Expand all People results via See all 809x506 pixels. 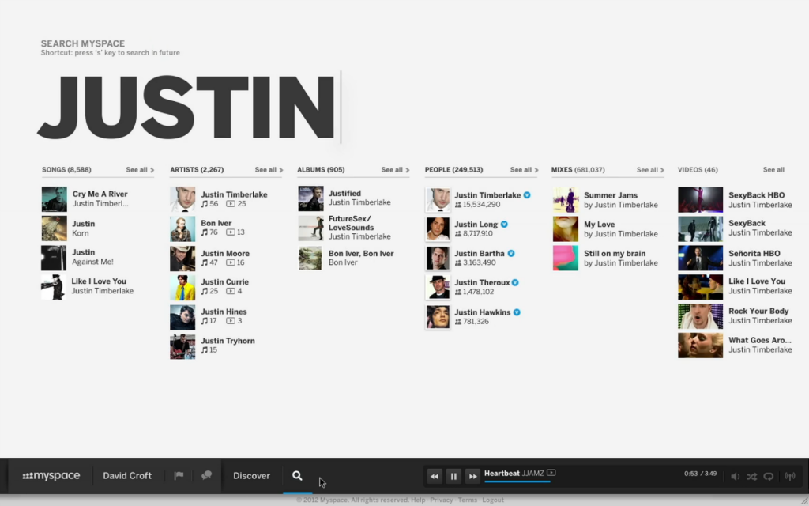525,169
